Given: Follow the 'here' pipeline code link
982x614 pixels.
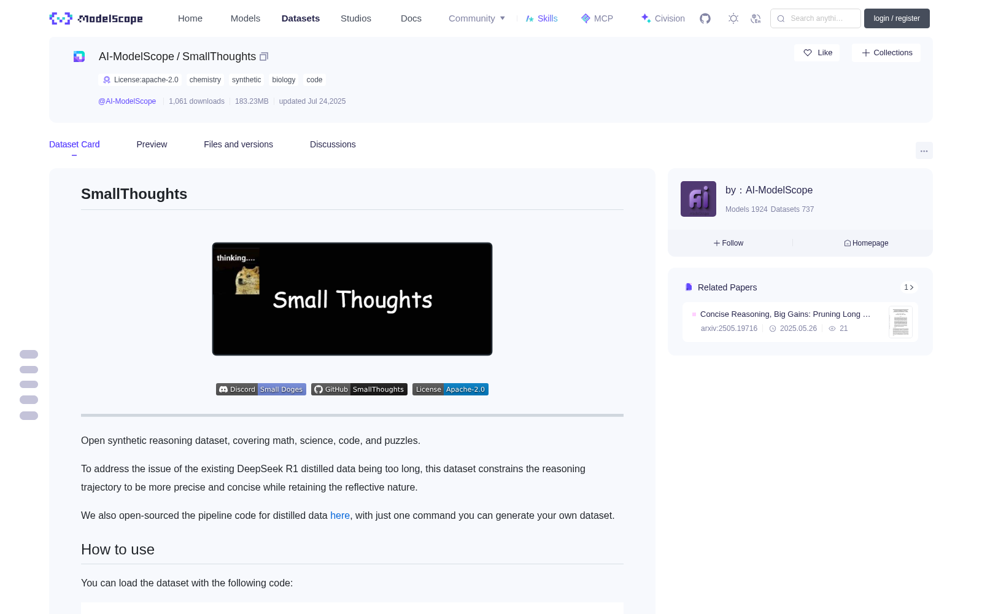Looking at the screenshot, I should coord(340,515).
